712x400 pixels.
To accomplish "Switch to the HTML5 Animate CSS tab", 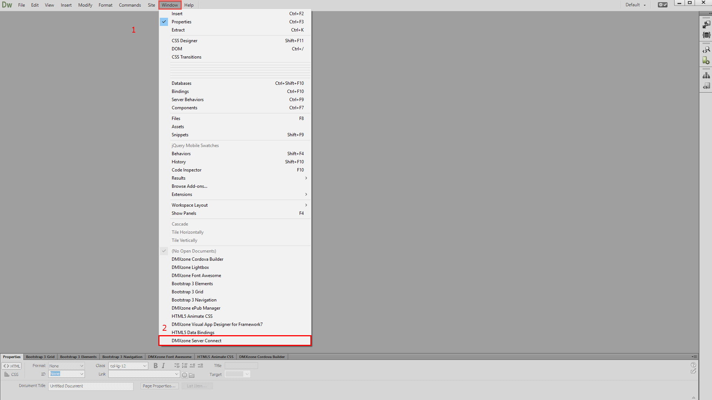I will click(215, 357).
